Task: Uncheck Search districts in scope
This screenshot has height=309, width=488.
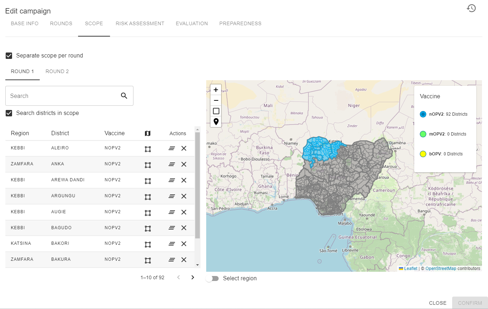Action: pos(9,113)
